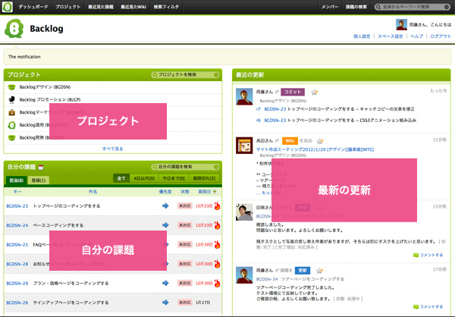Click priority arrow icon for BGDSN-23
Viewport: 455px width, 317px height.
tap(165, 206)
